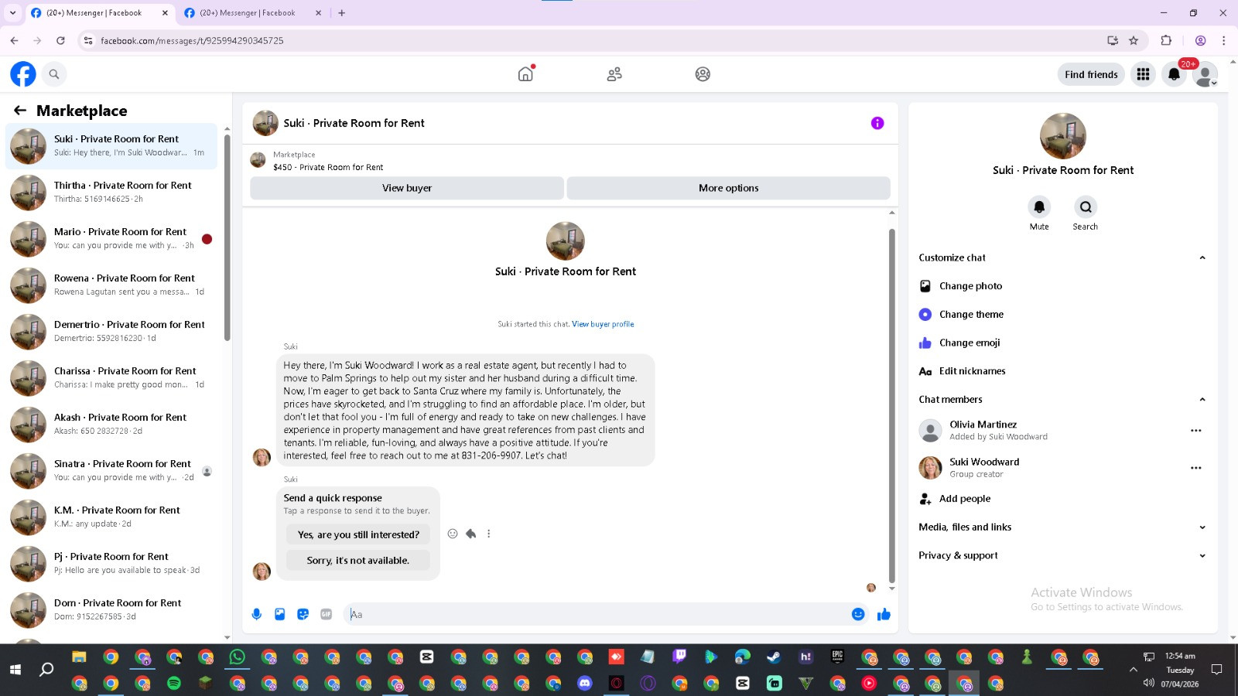Send 'Sorry, it's not available.' response

(x=358, y=560)
